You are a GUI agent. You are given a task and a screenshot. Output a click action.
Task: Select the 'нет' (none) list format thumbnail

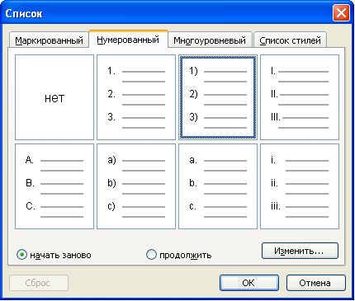tap(54, 97)
